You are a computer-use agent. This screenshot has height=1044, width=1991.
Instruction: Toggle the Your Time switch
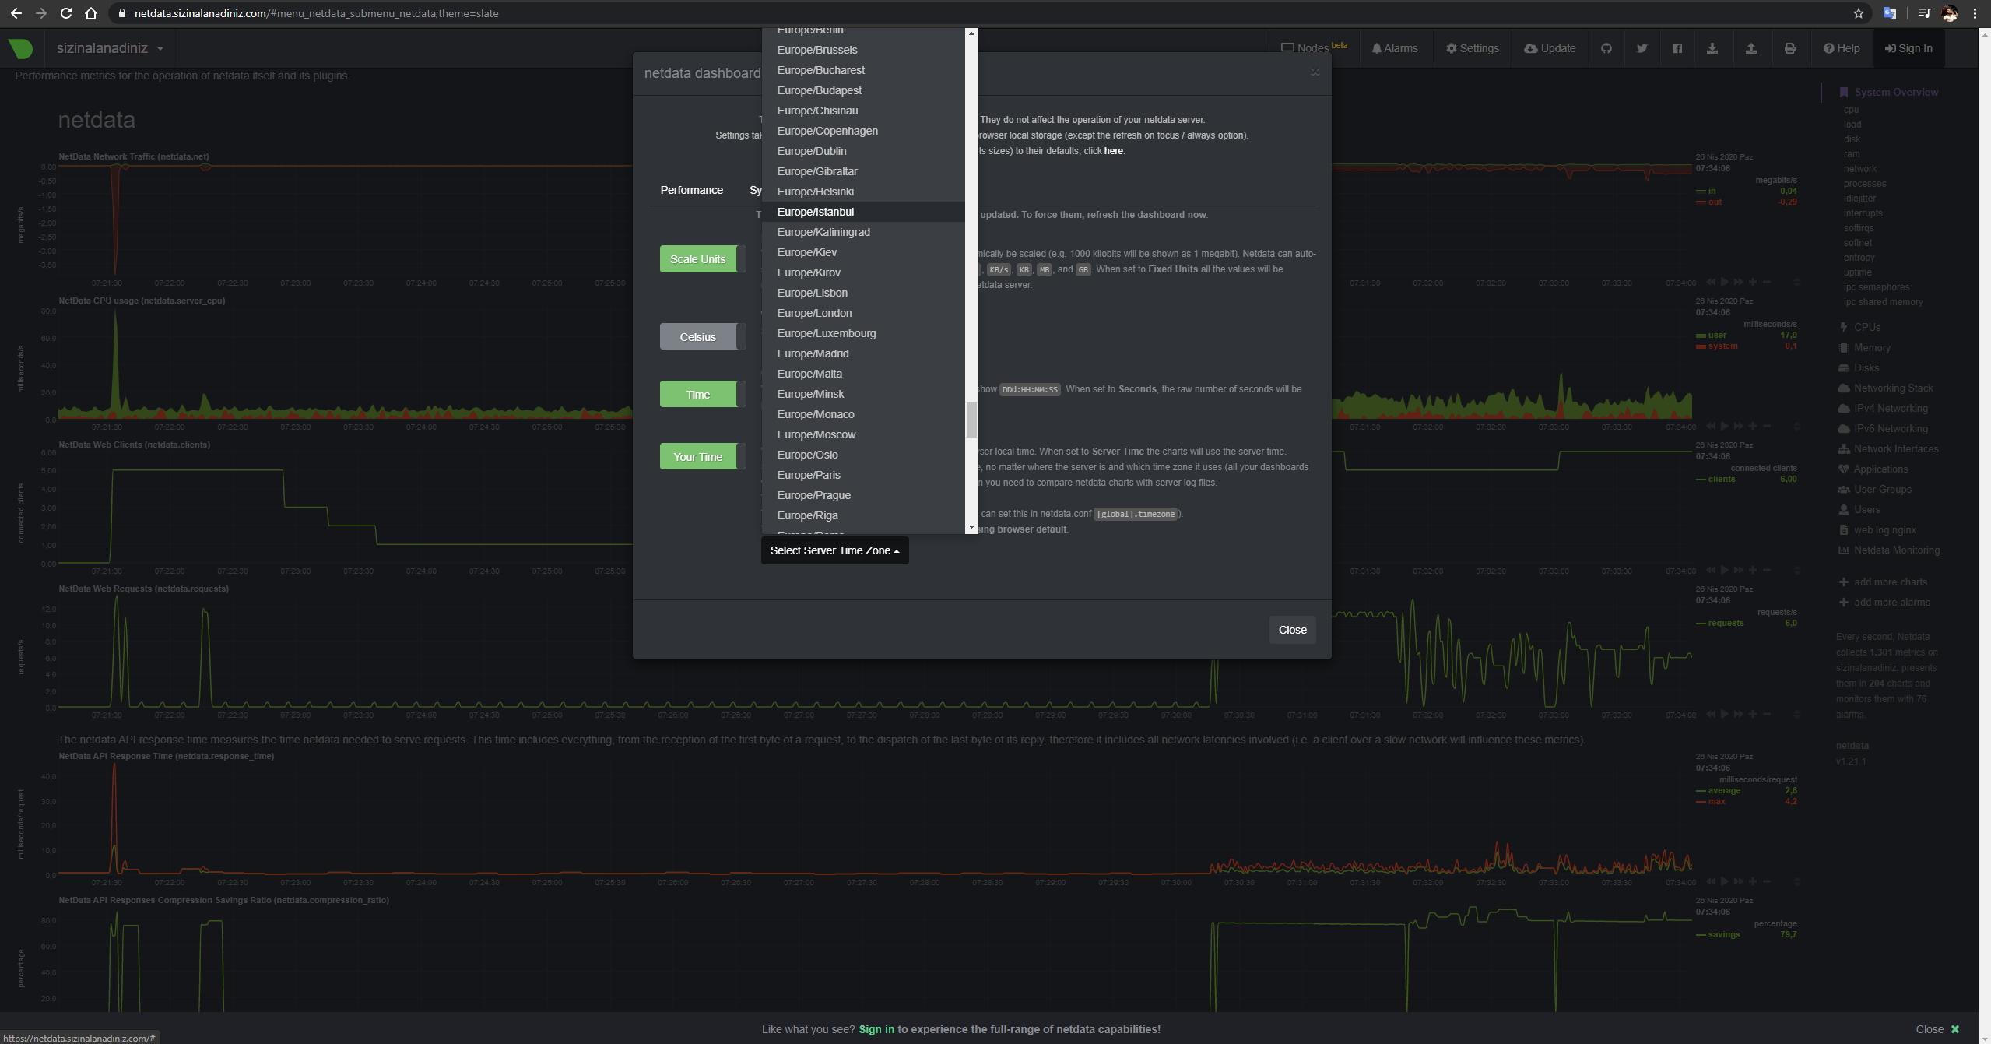click(702, 457)
